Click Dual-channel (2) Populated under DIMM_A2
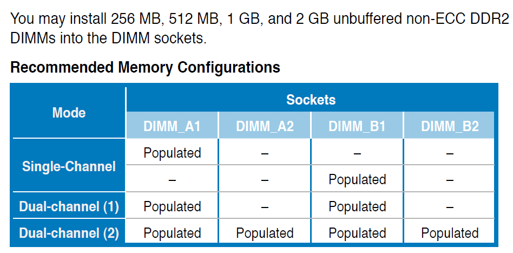The image size is (513, 253). pyautogui.click(x=265, y=233)
